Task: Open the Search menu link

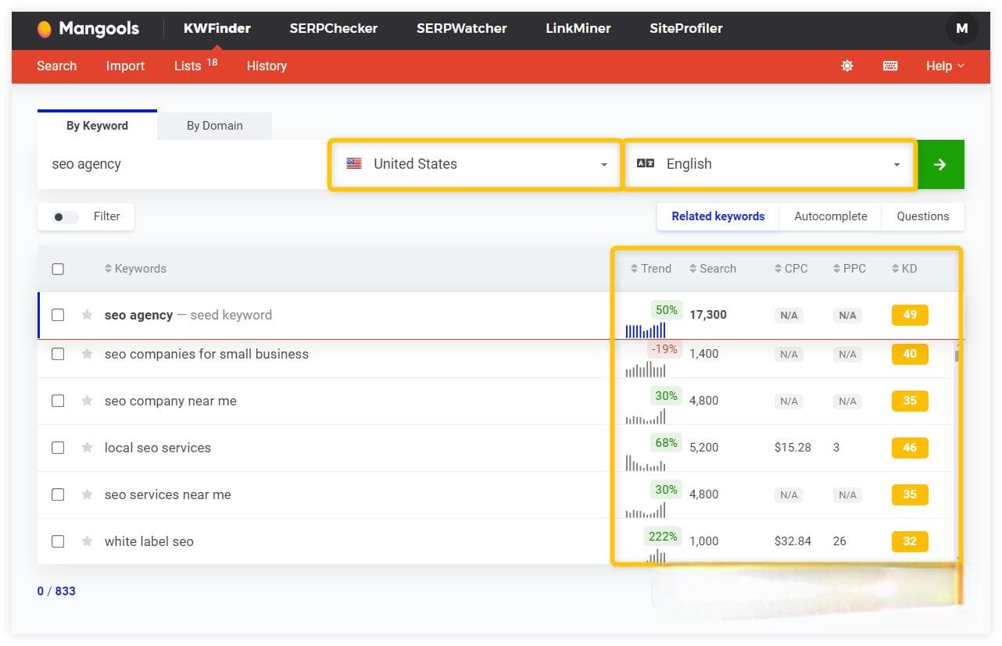Action: [56, 66]
